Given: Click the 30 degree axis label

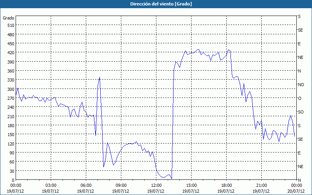Looking at the screenshot, I should (12, 171).
